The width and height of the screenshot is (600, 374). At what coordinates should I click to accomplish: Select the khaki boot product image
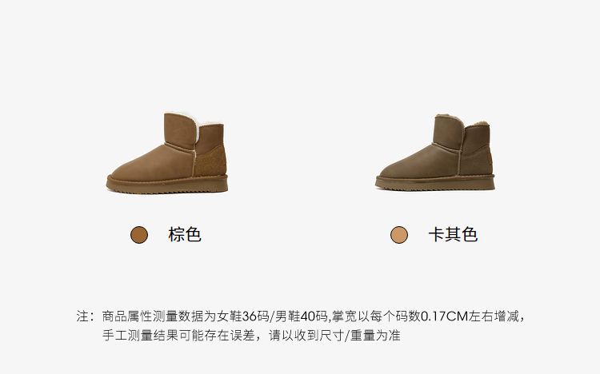(x=435, y=152)
